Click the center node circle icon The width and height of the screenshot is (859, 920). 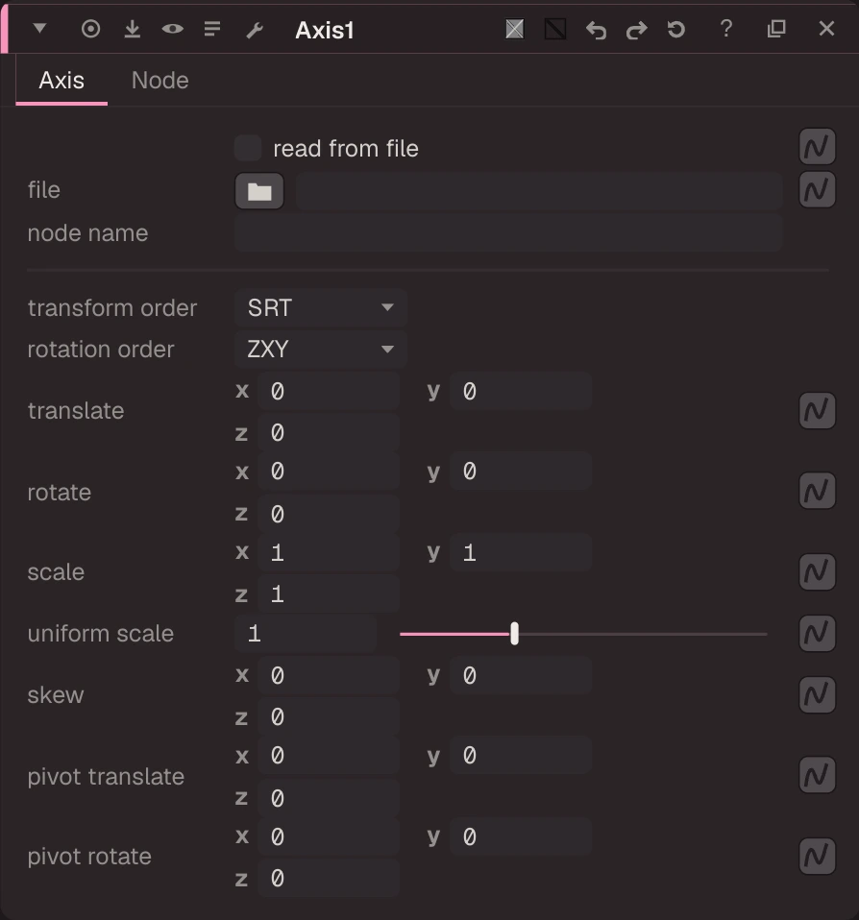click(x=90, y=29)
